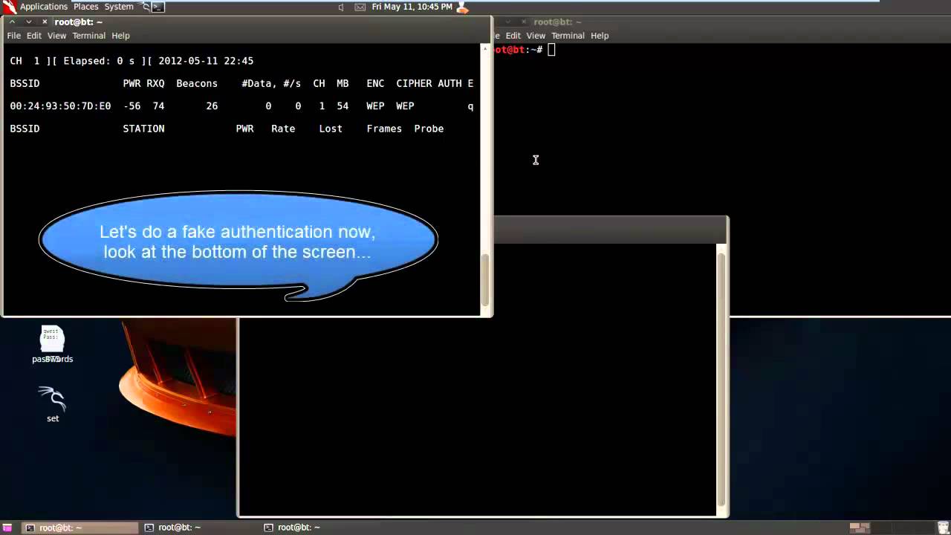Click left terminal window menu arrow up button
951x535 pixels.
coord(12,22)
